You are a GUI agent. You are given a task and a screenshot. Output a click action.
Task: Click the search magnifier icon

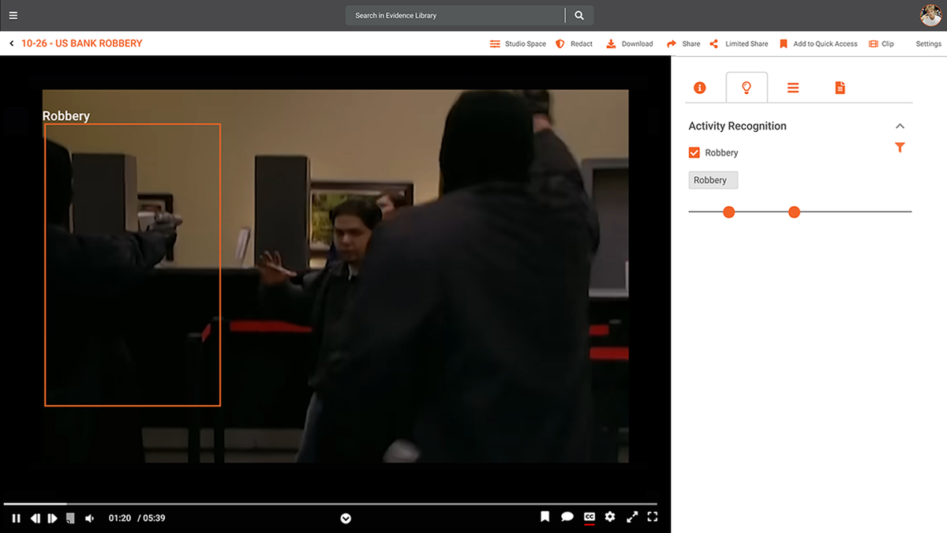point(579,15)
